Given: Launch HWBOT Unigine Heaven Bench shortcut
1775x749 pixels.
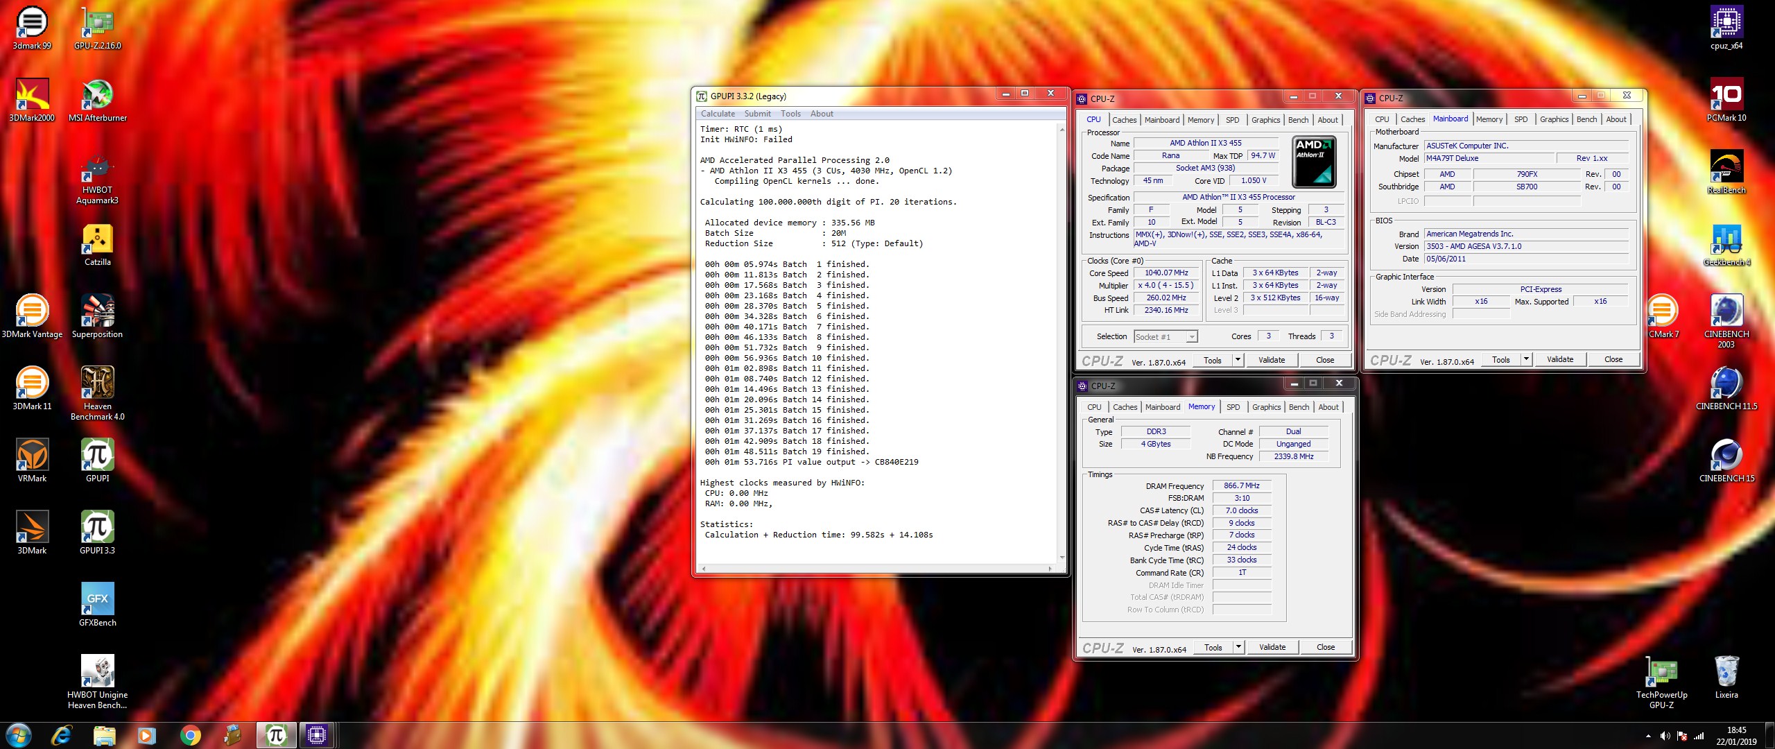Looking at the screenshot, I should [98, 682].
